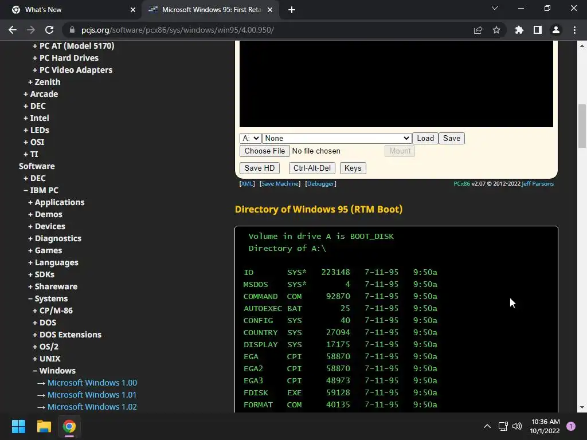The width and height of the screenshot is (587, 440).
Task: Open File Explorer from taskbar
Action: tap(44, 426)
